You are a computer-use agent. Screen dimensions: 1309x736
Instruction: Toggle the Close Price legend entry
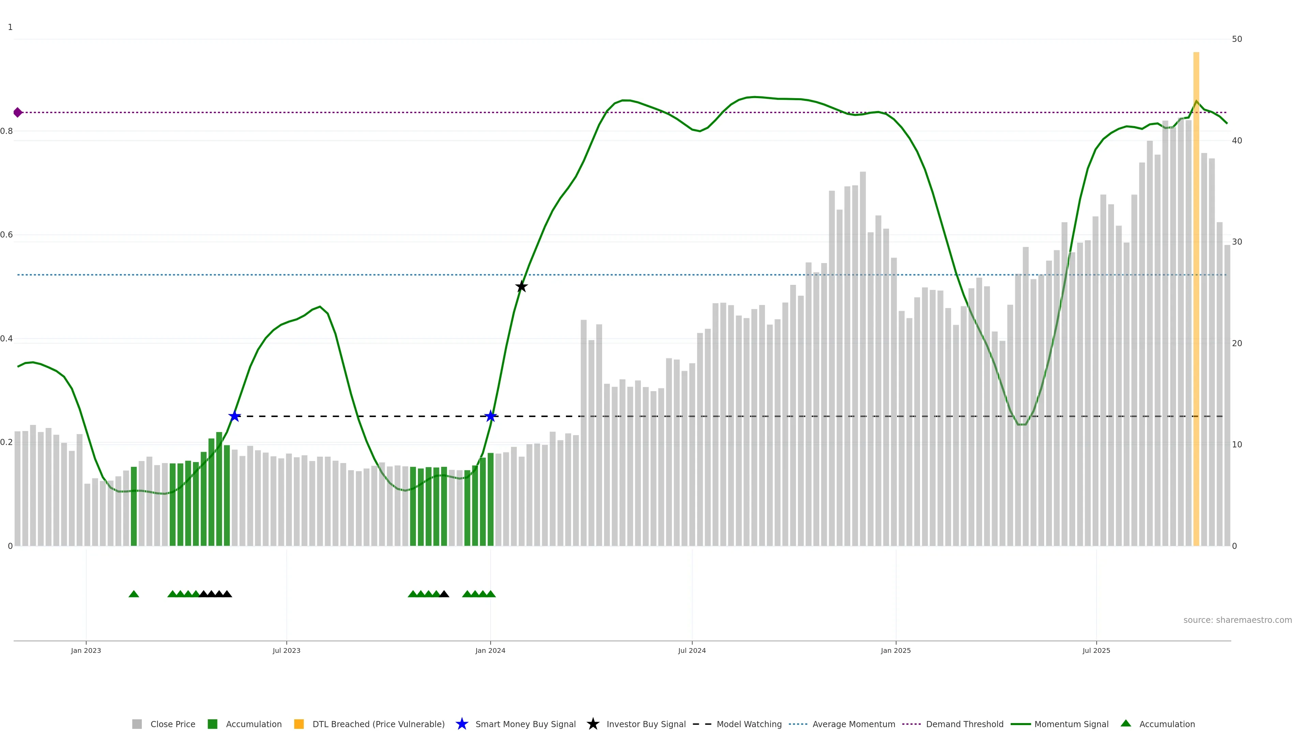(172, 724)
